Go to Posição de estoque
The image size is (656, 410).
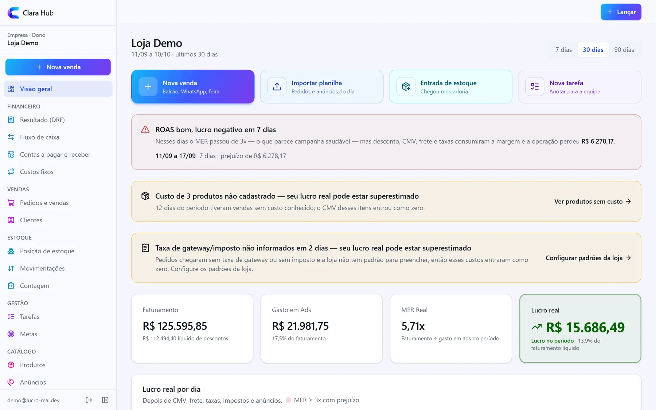click(58, 251)
